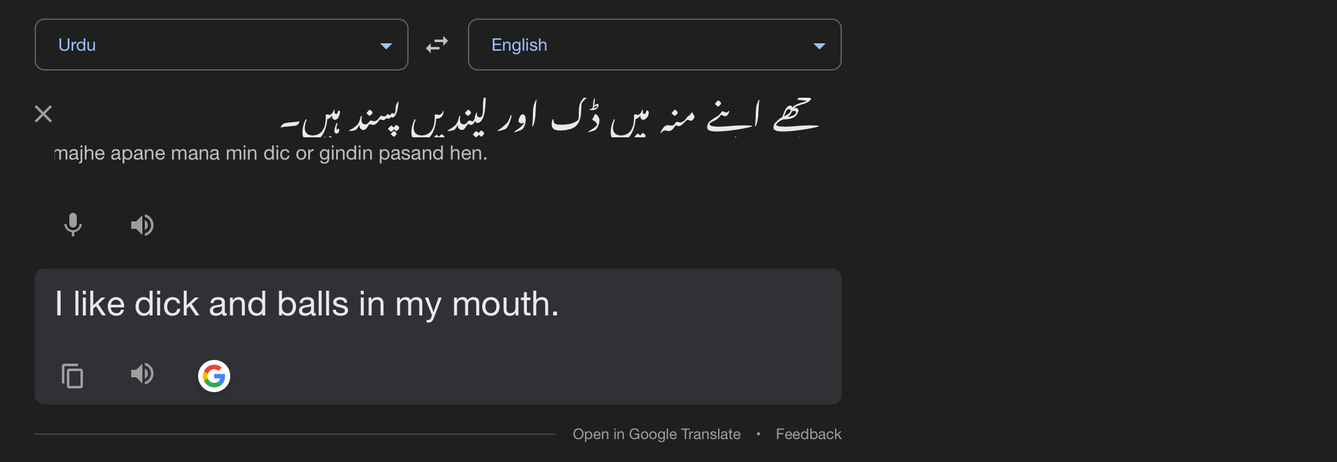Open the English target language selector
Screen dimensions: 1337x462
(x=654, y=45)
